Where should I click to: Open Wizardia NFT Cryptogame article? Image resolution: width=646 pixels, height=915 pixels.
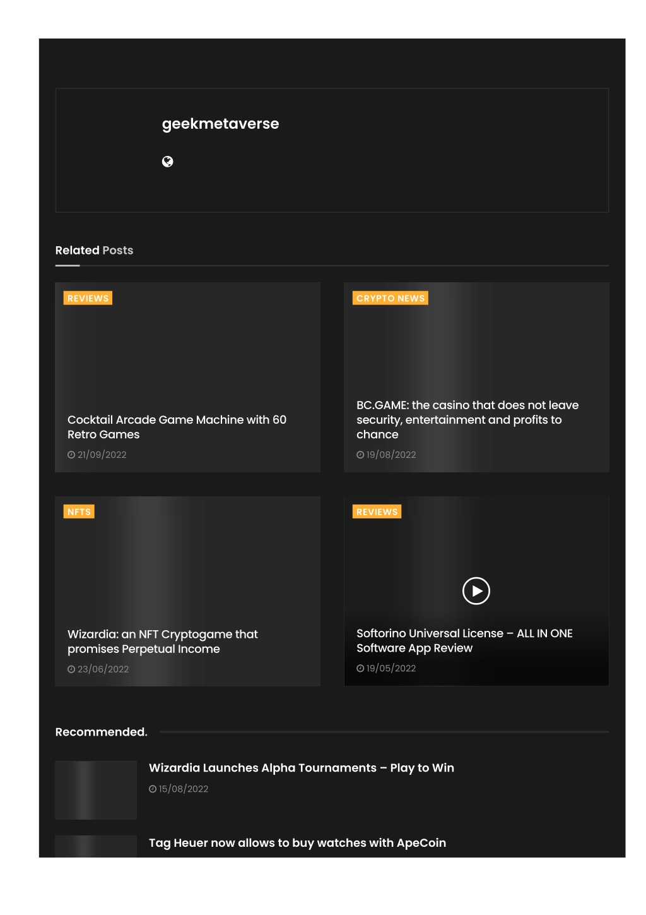163,642
